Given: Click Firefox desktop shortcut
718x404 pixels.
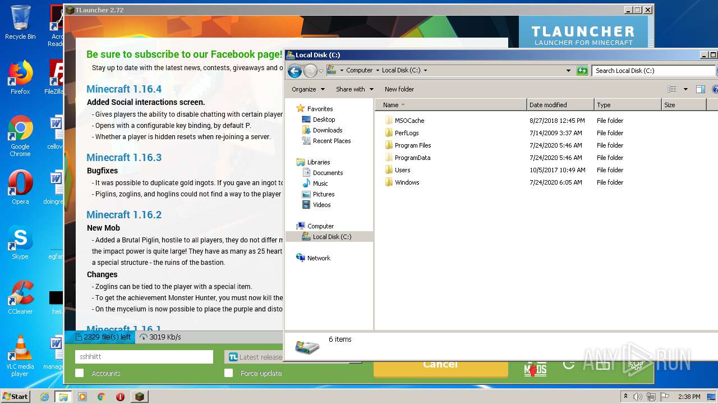Looking at the screenshot, I should click(20, 77).
